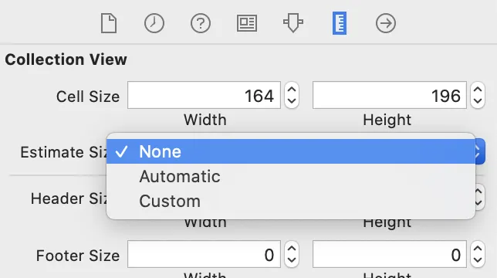This screenshot has height=278, width=497.
Task: Click the Footer Size width field
Action: (x=204, y=254)
